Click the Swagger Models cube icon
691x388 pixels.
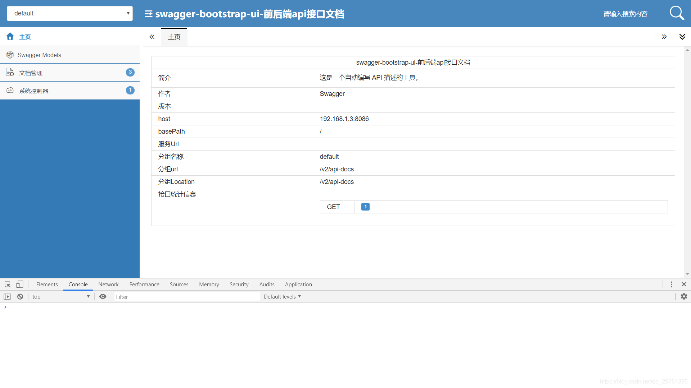(10, 55)
